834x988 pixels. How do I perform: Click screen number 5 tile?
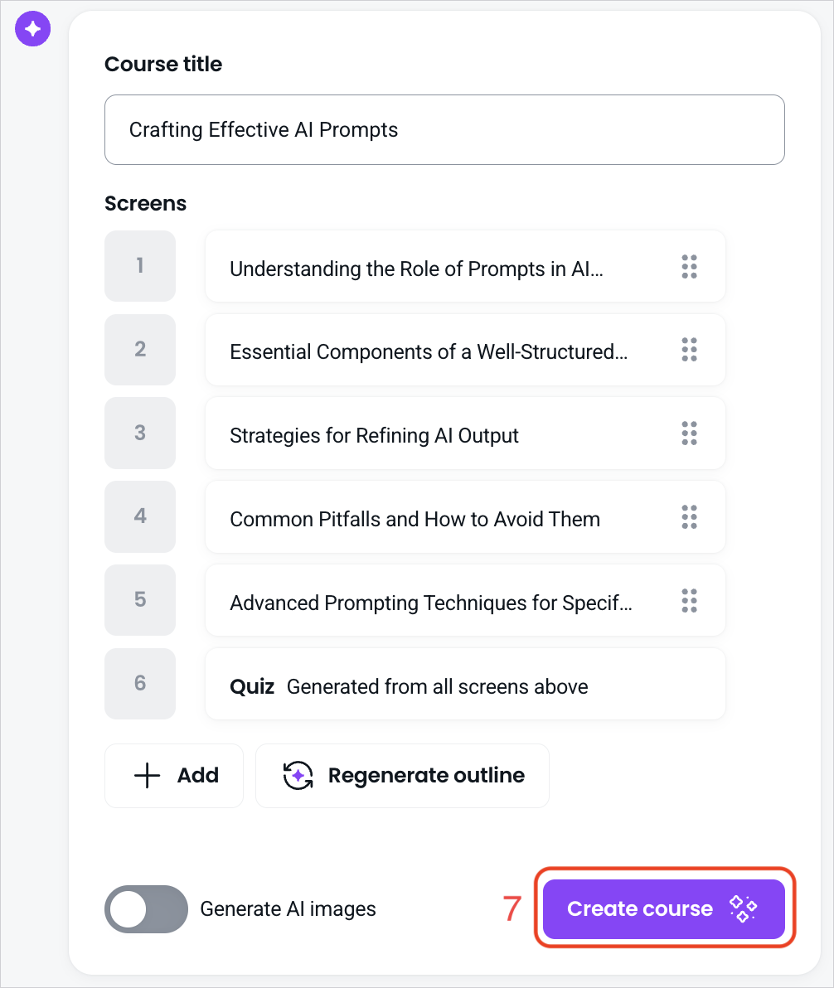pos(140,600)
